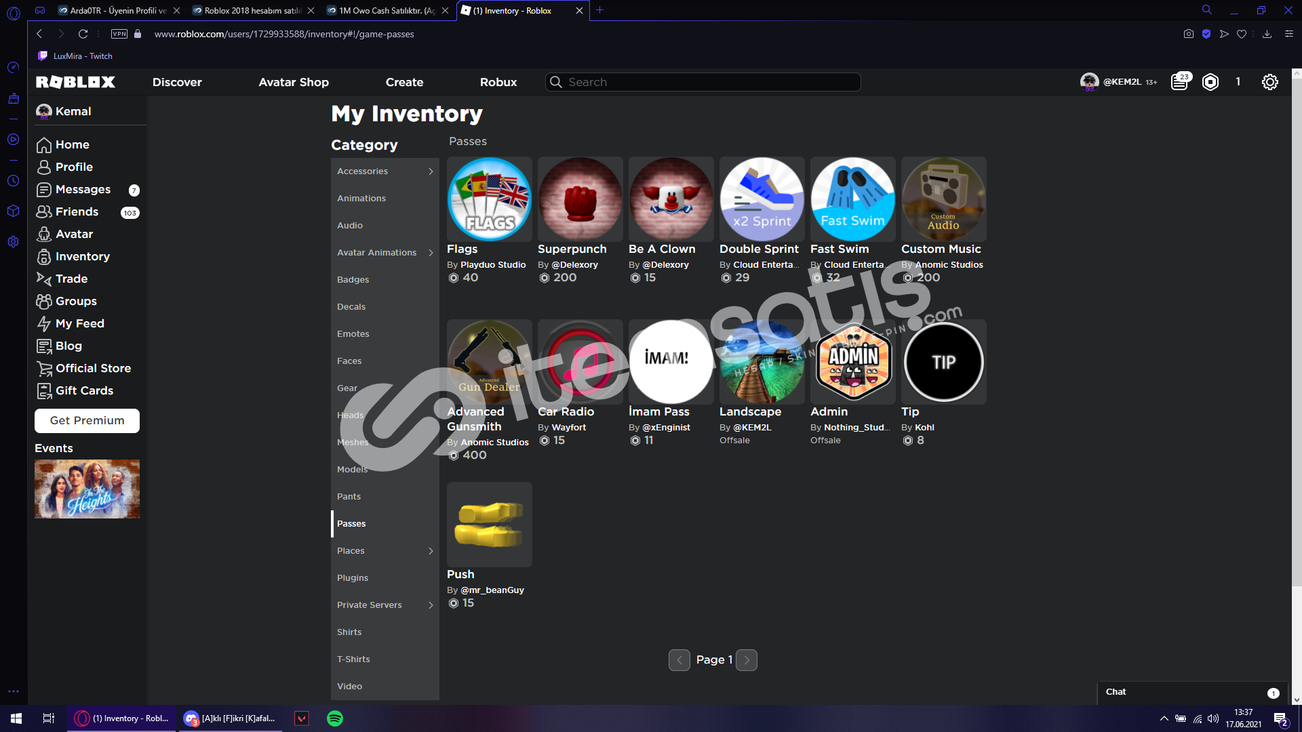Viewport: 1302px width, 732px height.
Task: Click the Trade arrows icon in sidebar
Action: (x=44, y=279)
